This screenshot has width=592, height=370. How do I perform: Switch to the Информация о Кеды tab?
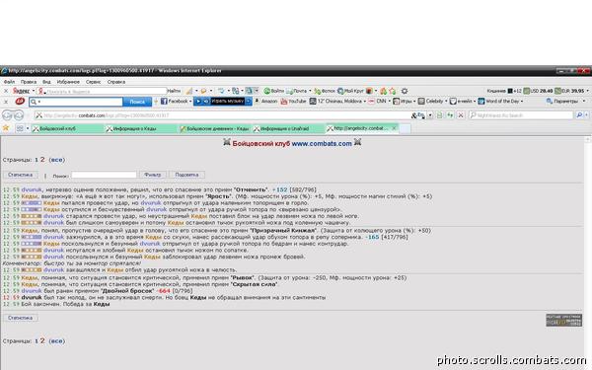click(x=141, y=128)
